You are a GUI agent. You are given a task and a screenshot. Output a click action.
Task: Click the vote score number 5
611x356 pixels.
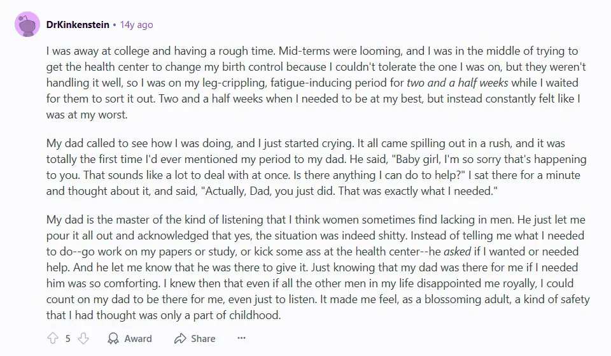(x=67, y=338)
